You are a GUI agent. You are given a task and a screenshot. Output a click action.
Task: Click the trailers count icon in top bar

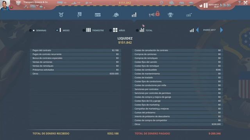(74, 3)
